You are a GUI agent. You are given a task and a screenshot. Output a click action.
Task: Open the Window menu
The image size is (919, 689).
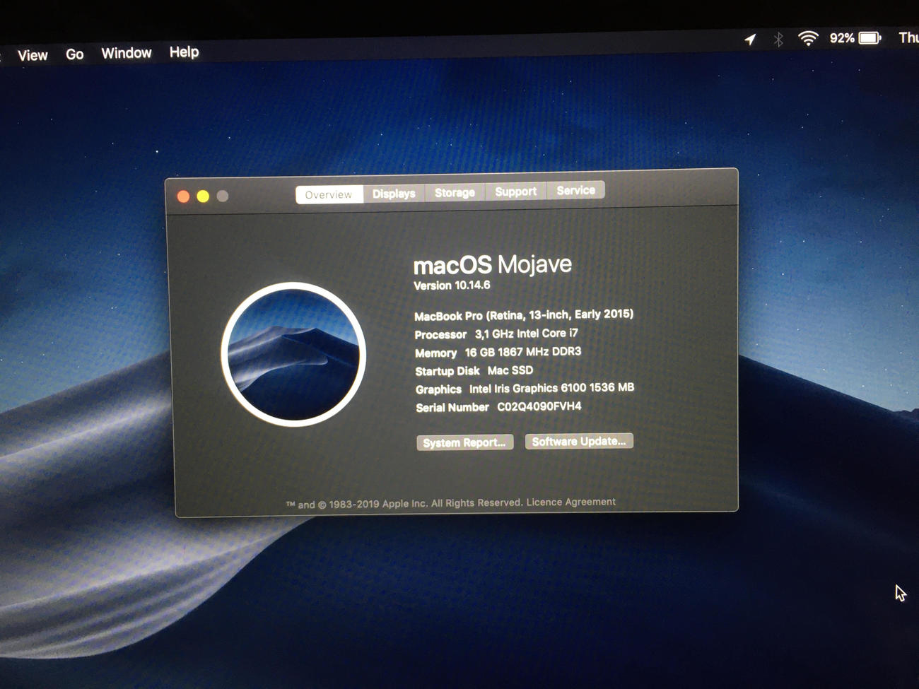pos(127,53)
